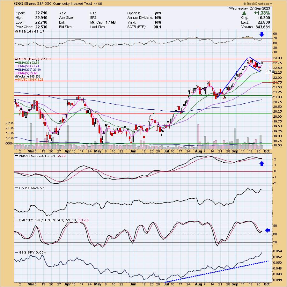The image size is (287, 287).
Task: Click the Options value yes
Action: (x=158, y=13)
